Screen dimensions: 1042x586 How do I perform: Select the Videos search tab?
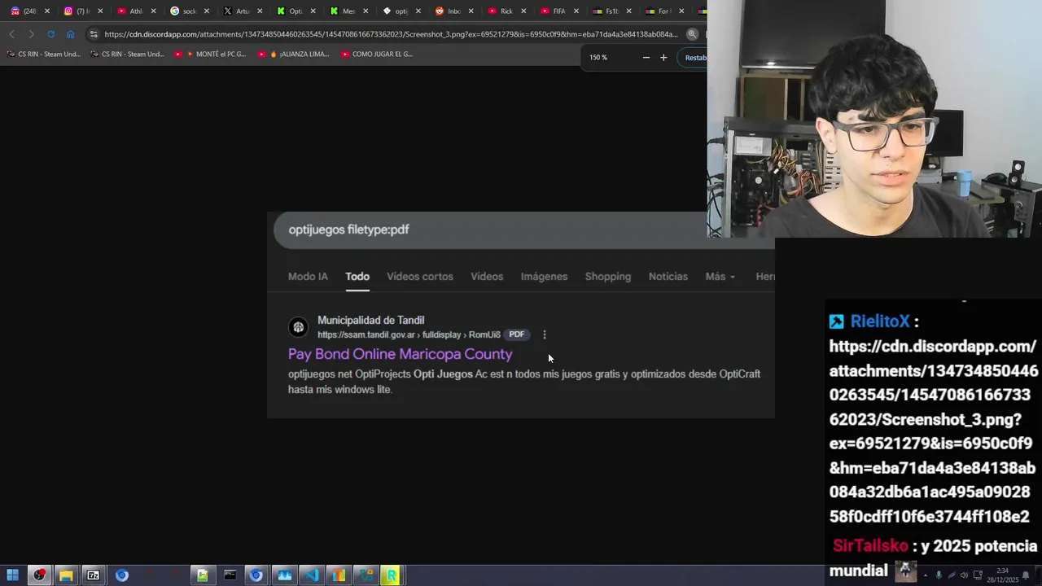click(x=487, y=277)
